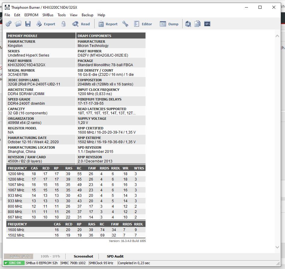Open the Tools menu

click(62, 15)
